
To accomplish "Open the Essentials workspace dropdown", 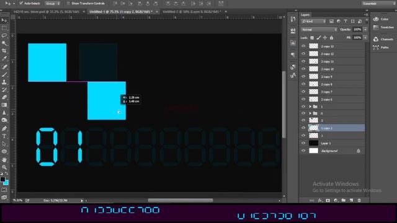I will tap(378, 4).
